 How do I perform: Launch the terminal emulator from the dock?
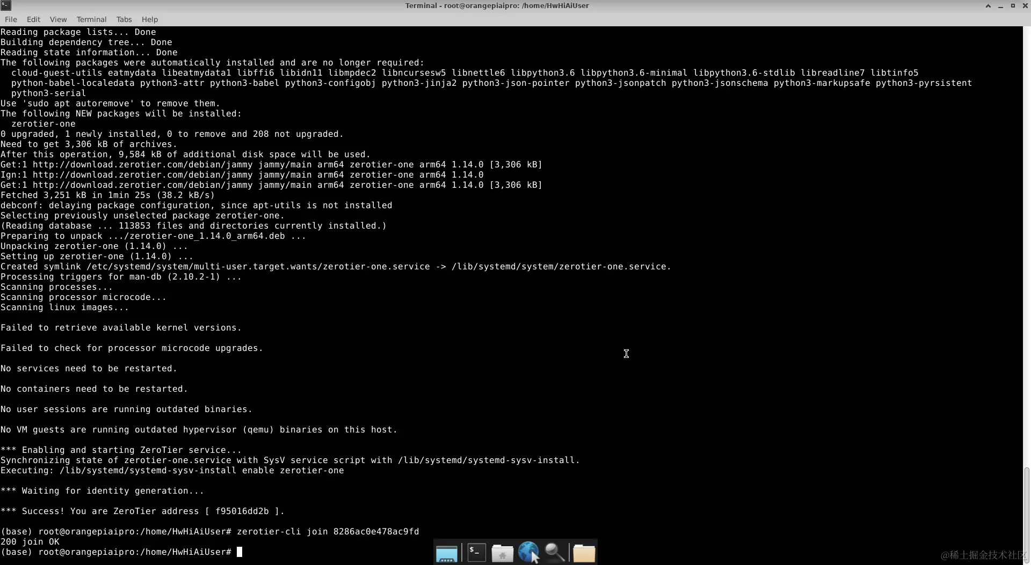476,552
